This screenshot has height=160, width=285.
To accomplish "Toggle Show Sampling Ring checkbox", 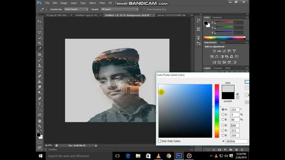I will 144,9.
